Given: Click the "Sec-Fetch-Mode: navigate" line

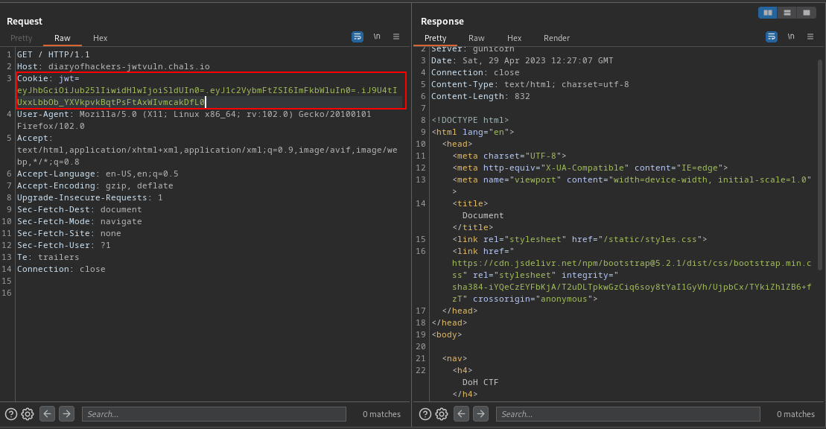Looking at the screenshot, I should [79, 221].
